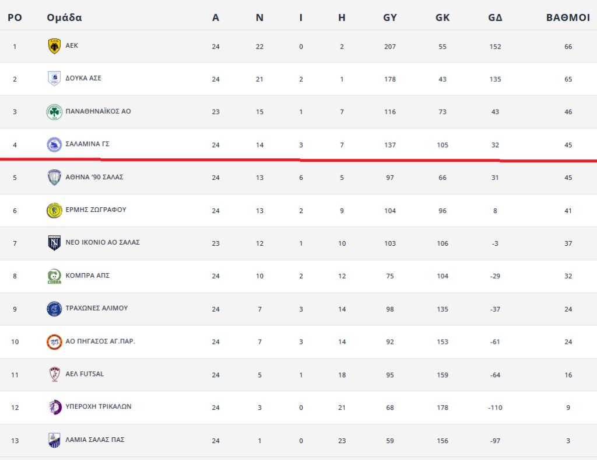Select the ΝΕΟ ΙΚΟΝΙΟ ΑΟ ΣΑΛΑΣ shield icon
The width and height of the screenshot is (597, 460).
pyautogui.click(x=54, y=243)
